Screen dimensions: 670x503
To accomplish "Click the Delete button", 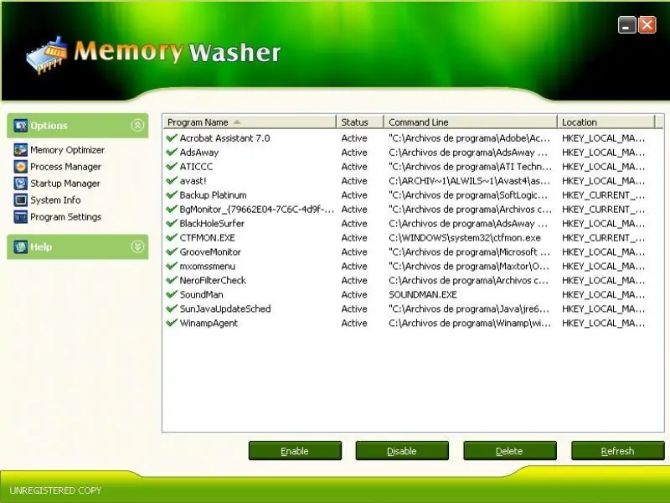I will (x=510, y=451).
